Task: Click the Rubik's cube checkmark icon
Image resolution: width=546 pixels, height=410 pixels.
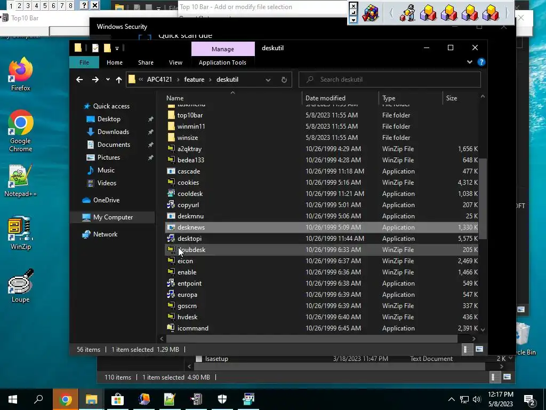Action: 370,13
